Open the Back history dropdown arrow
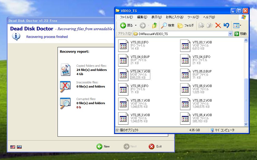The image size is (257, 160). pyautogui.click(x=136, y=25)
